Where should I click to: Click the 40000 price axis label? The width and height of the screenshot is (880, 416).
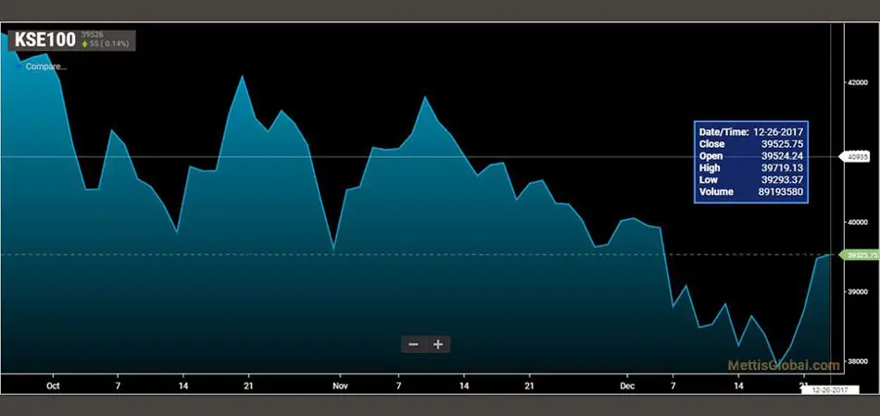pos(855,222)
